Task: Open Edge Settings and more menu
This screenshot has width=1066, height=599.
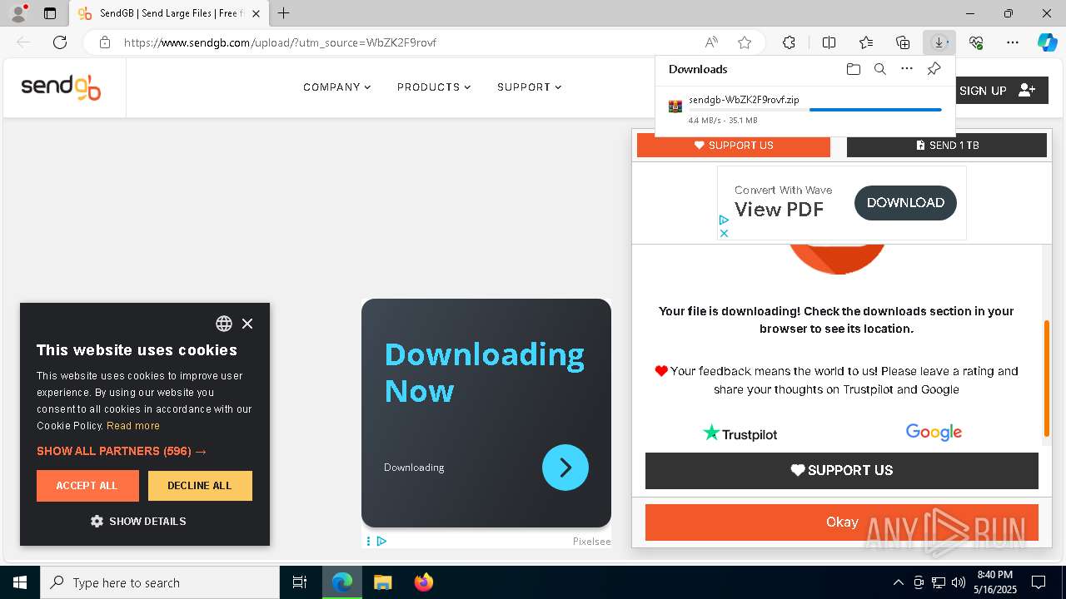Action: [1013, 42]
